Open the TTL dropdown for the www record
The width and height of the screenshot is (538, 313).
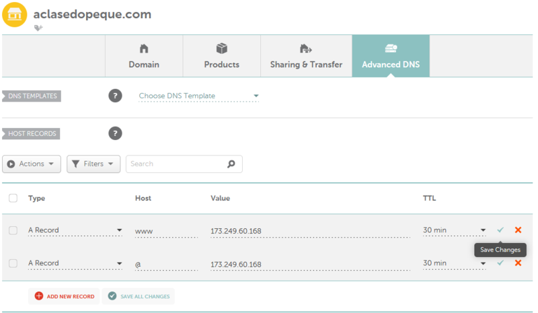pos(455,230)
